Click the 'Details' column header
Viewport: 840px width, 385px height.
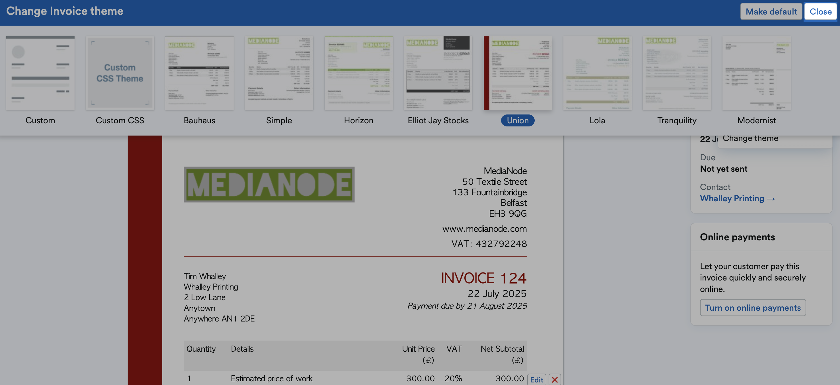(x=242, y=349)
